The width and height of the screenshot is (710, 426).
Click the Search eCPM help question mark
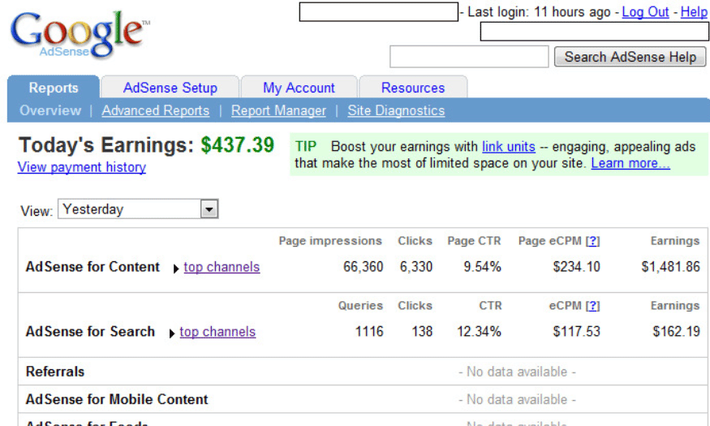(x=592, y=306)
